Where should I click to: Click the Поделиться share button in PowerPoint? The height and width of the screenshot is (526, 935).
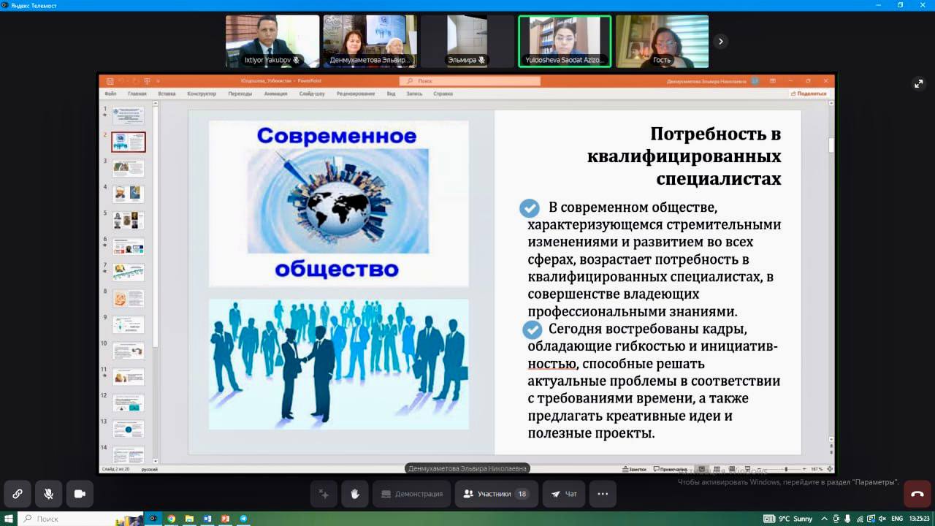tap(809, 94)
